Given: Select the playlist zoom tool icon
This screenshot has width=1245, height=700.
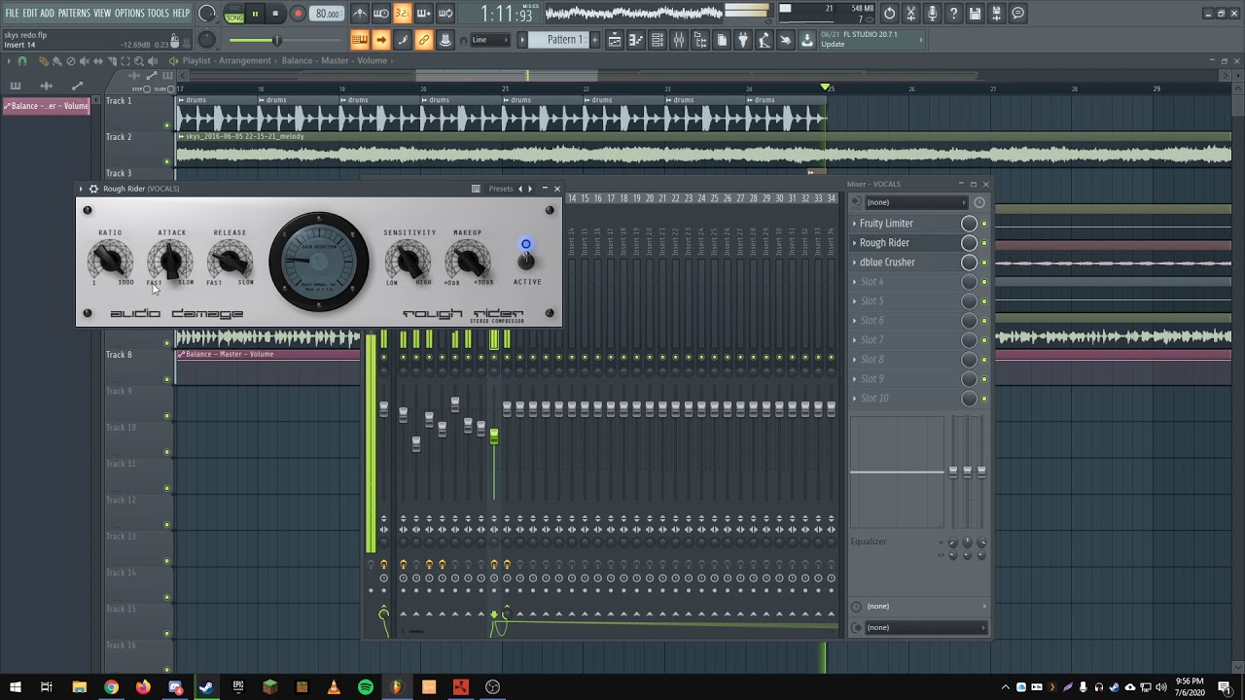Looking at the screenshot, I should pos(139,61).
